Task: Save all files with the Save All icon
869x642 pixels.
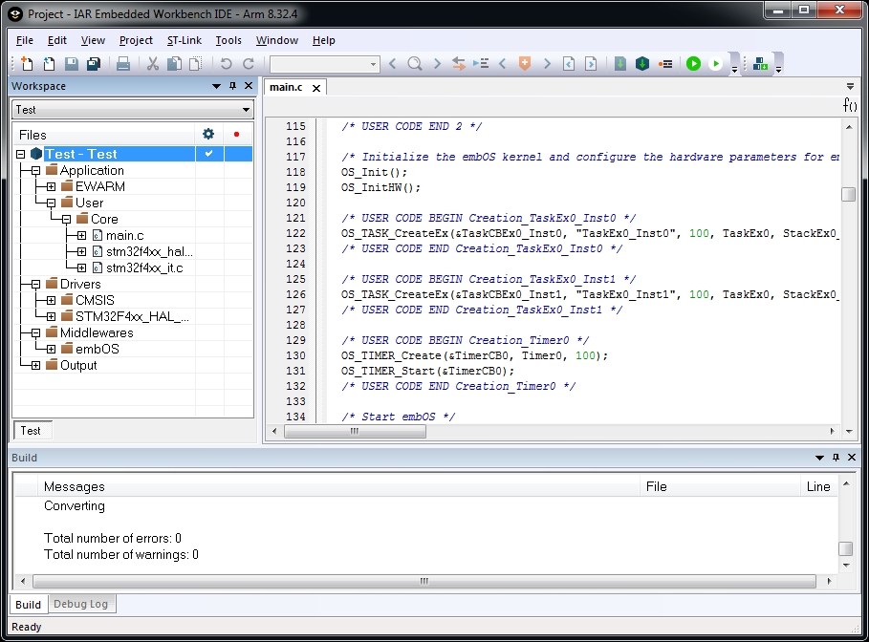Action: (x=92, y=64)
